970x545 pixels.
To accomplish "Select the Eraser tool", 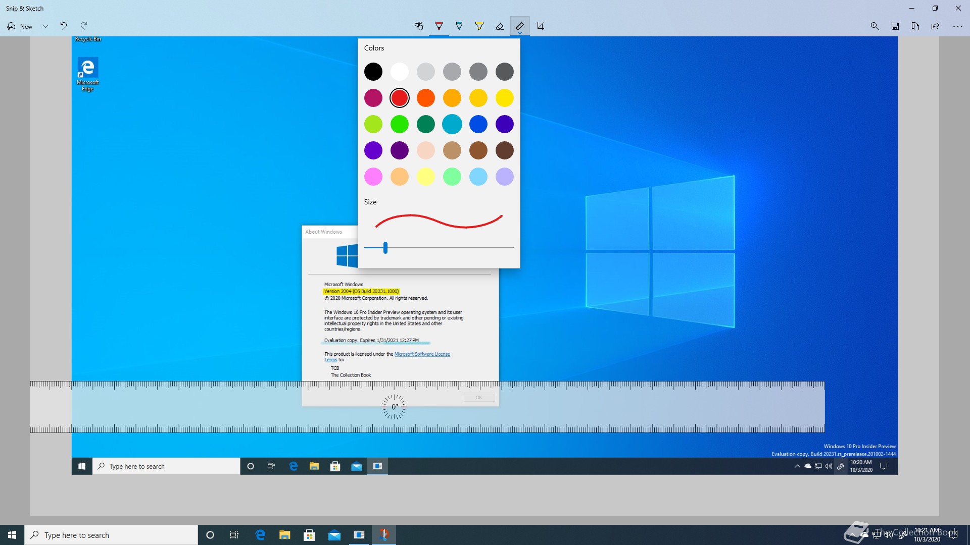I will [x=500, y=26].
